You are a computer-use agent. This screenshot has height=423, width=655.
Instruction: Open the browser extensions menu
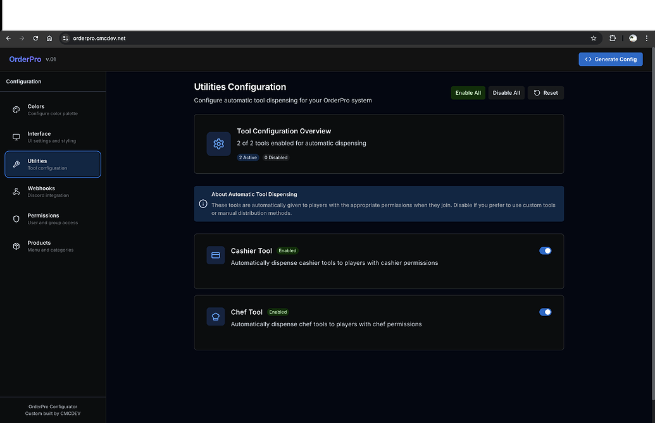tap(613, 38)
